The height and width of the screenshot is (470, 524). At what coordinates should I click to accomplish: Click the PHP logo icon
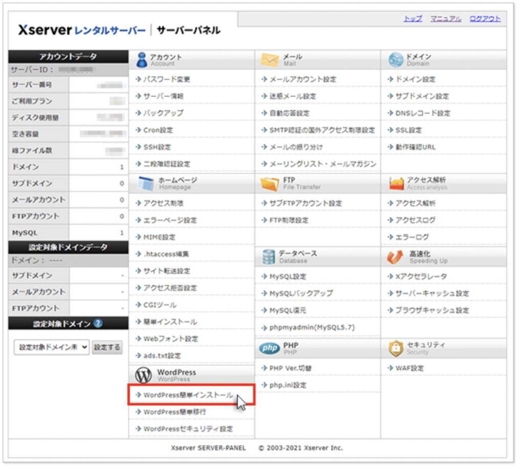(x=269, y=348)
